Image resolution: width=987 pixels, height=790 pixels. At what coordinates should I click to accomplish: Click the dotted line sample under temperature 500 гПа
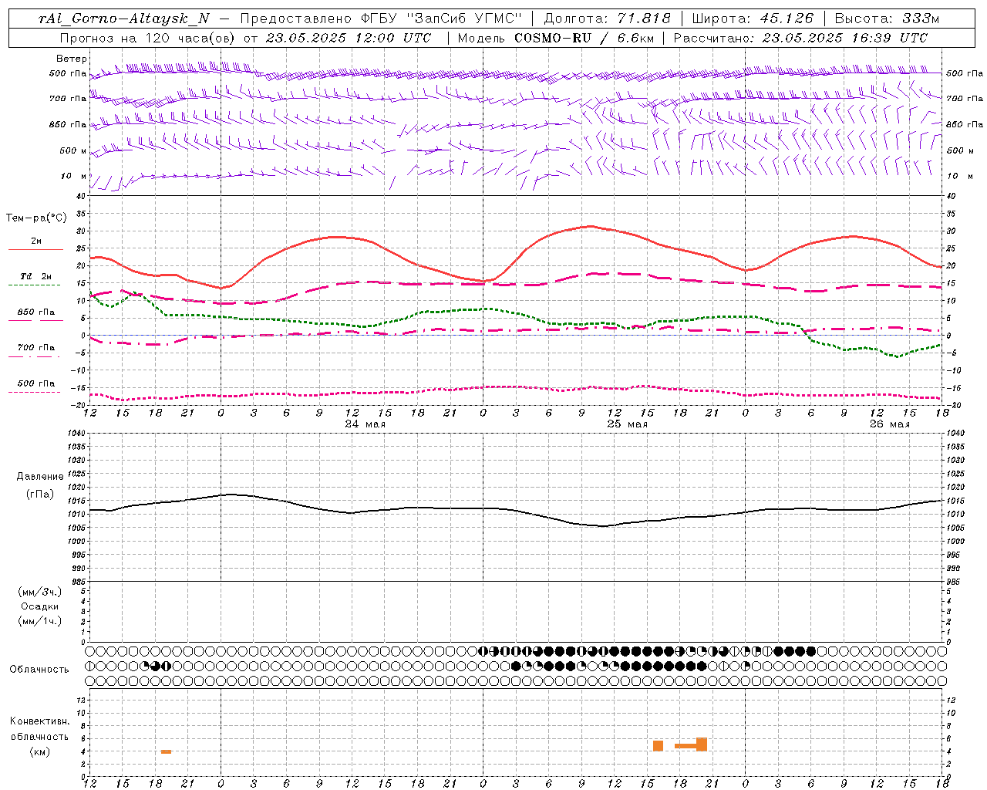35,392
